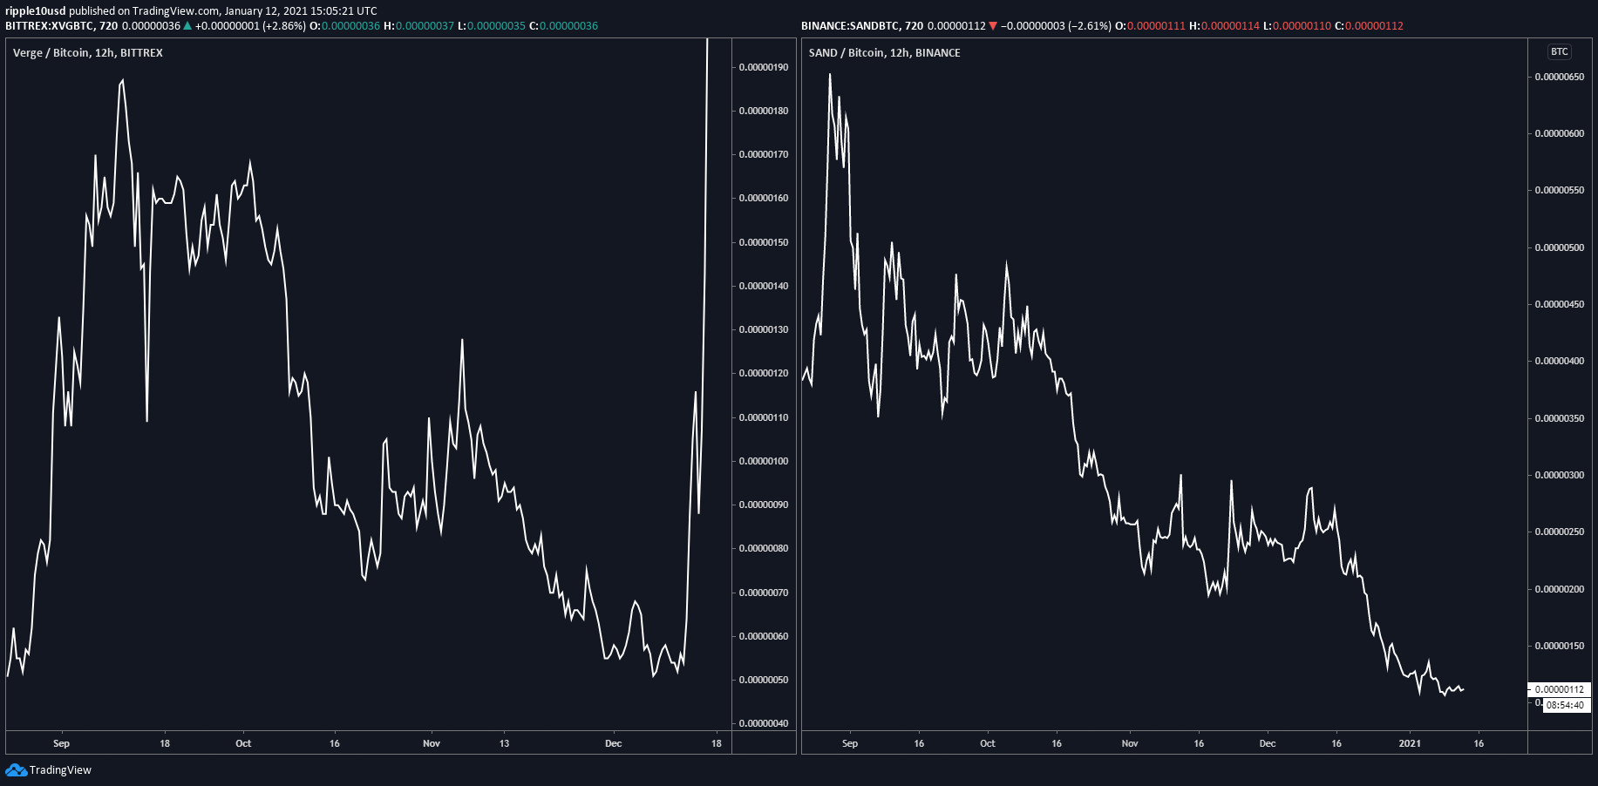Click the 'Nov' label on Verge chart time axis

pos(432,743)
